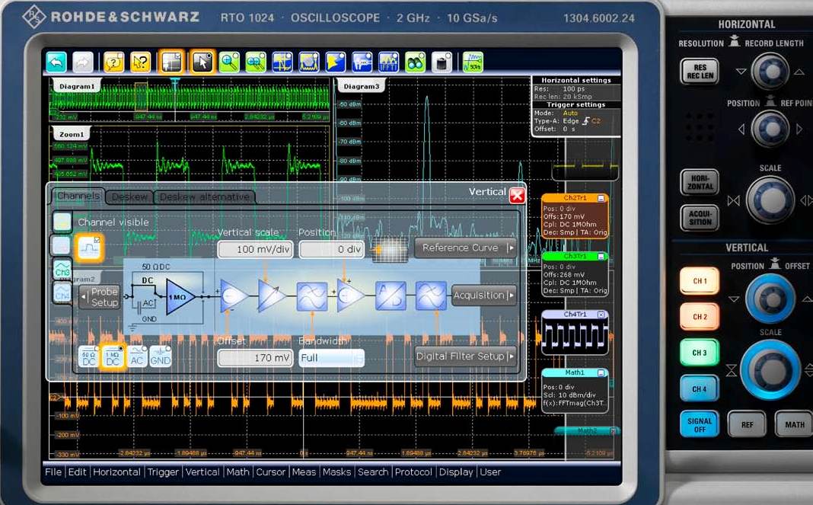Expand the Digital Filter Setup section

pyautogui.click(x=465, y=356)
